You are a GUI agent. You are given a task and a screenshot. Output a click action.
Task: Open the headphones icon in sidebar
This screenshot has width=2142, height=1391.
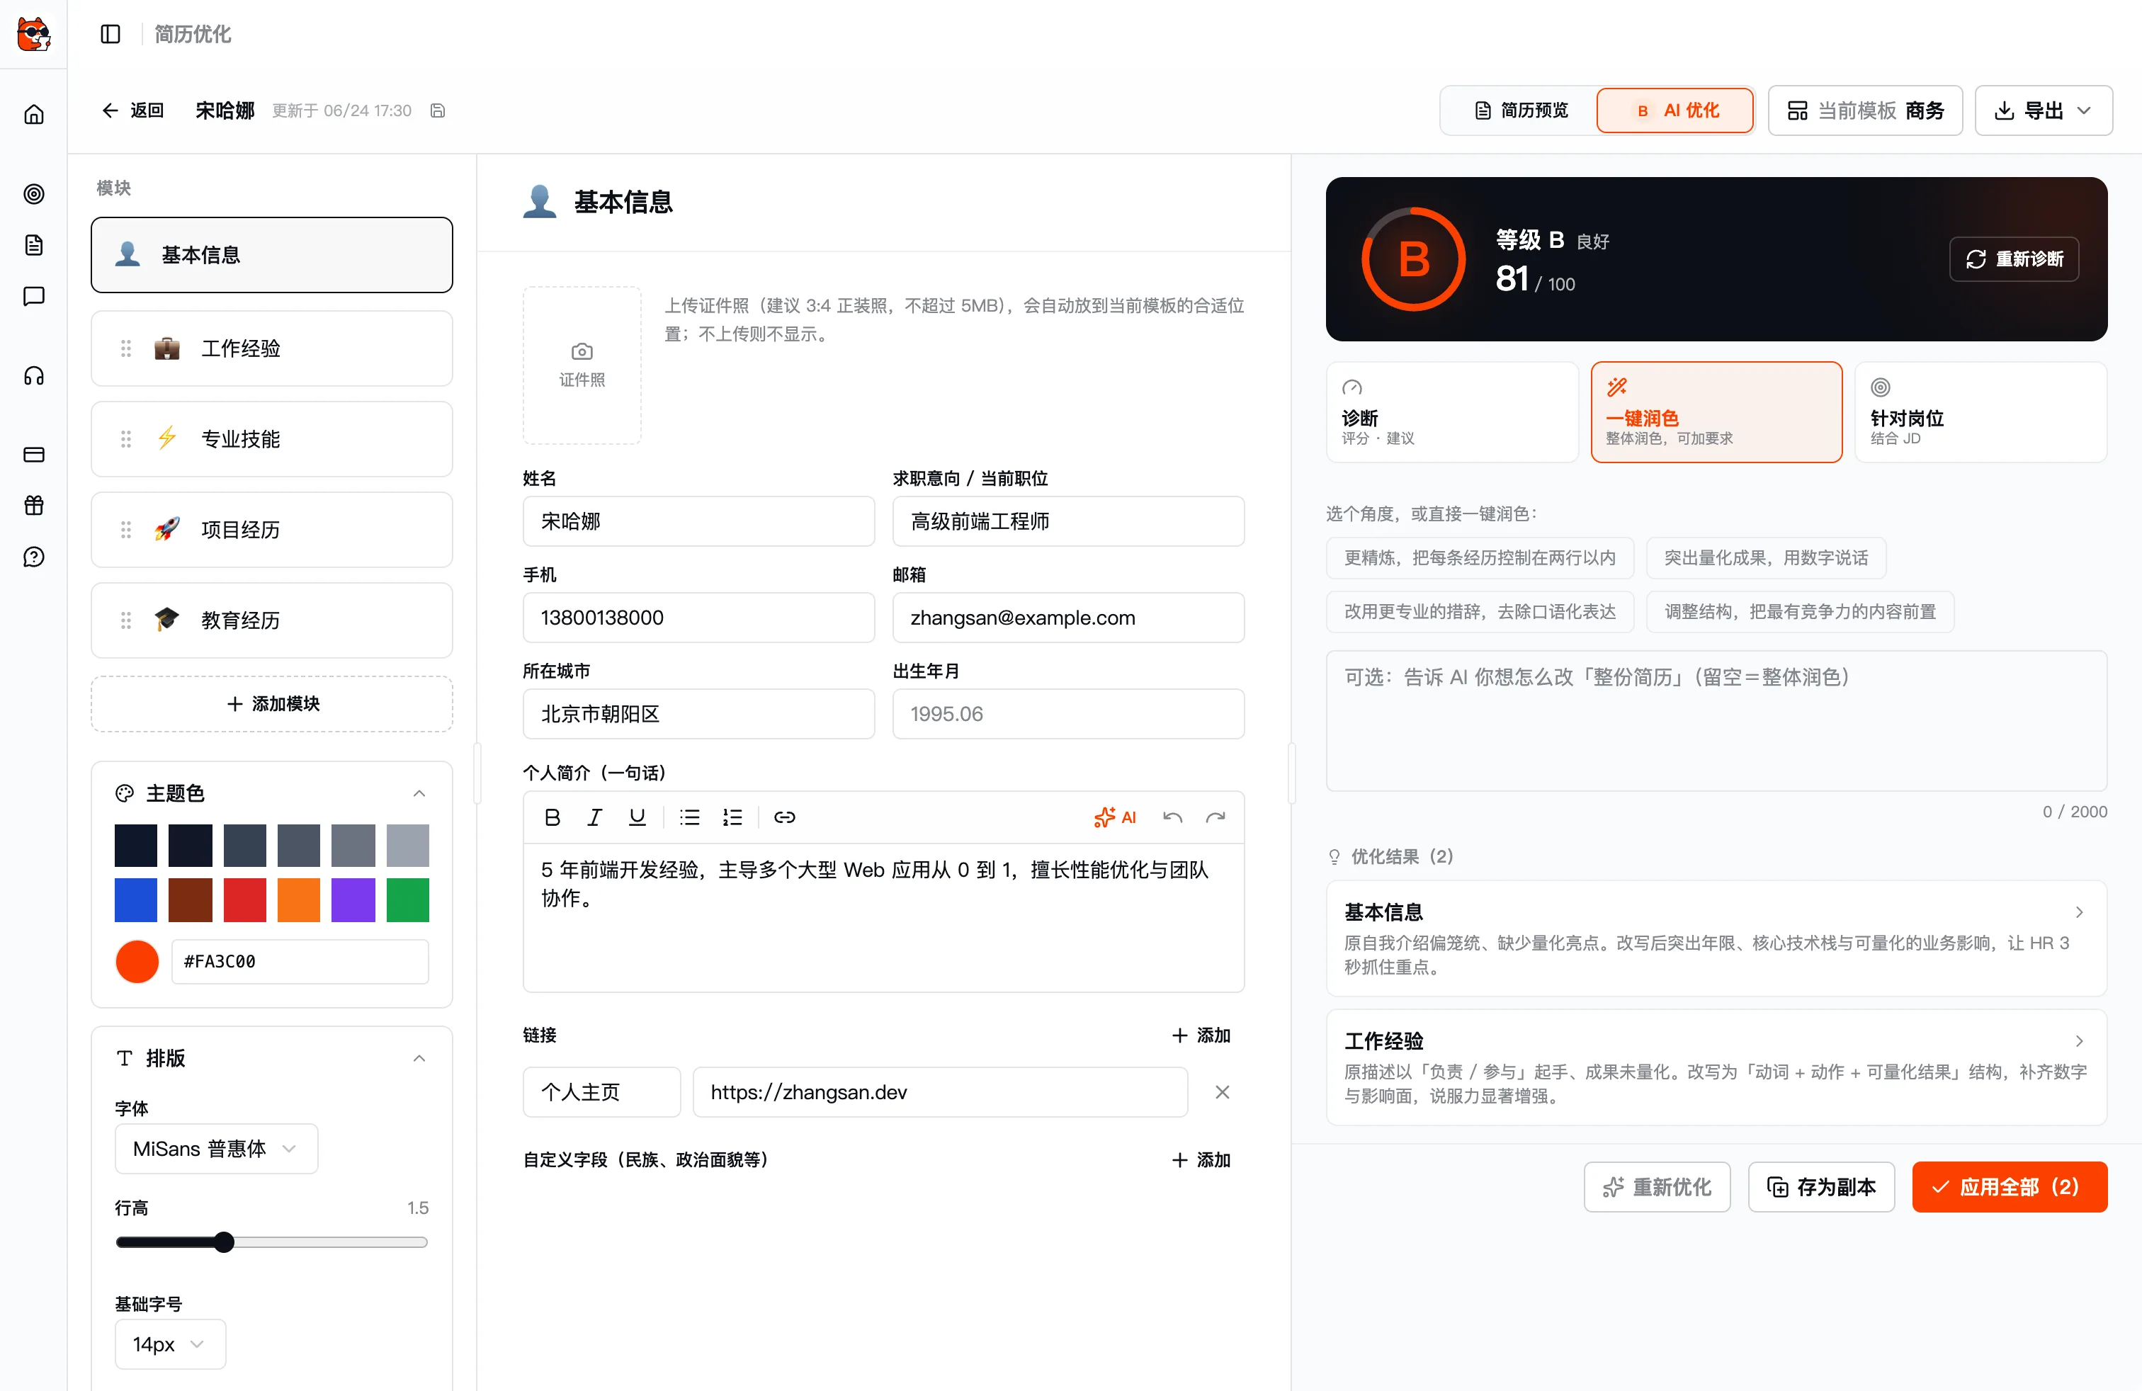click(34, 375)
